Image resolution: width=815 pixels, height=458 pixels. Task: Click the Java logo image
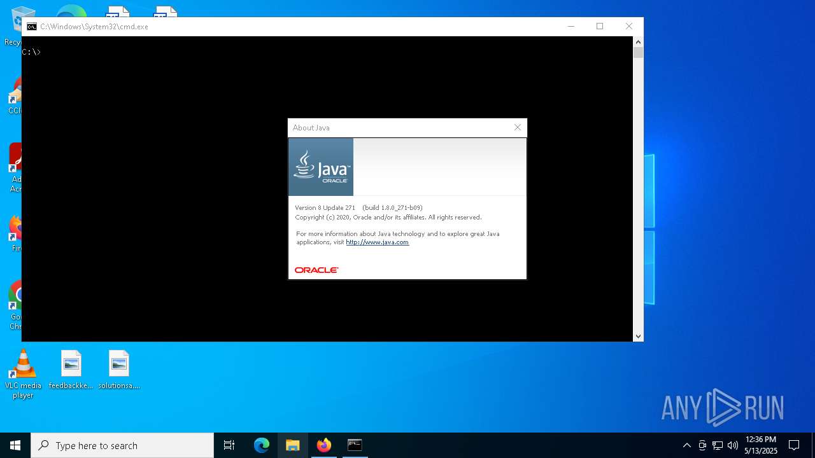321,167
